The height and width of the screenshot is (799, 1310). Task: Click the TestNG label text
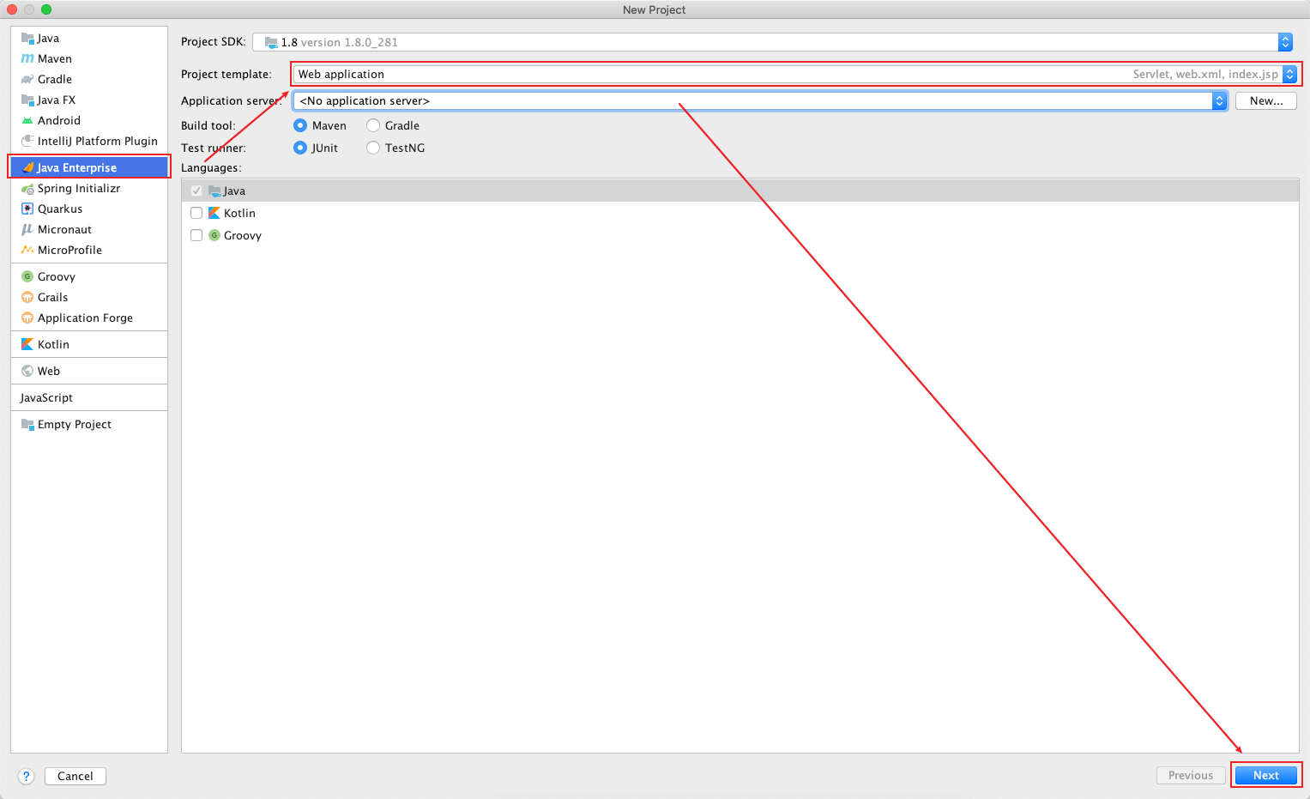[405, 148]
